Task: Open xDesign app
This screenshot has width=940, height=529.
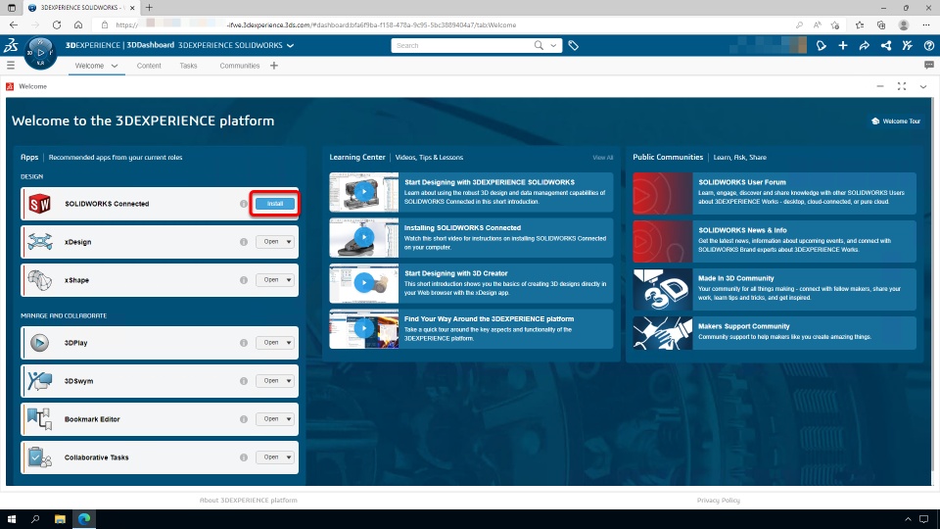Action: [x=271, y=242]
